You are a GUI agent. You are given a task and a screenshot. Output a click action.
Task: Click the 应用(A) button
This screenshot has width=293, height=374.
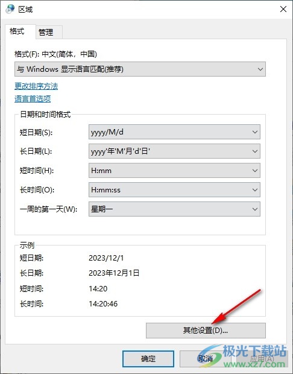pyautogui.click(x=262, y=358)
